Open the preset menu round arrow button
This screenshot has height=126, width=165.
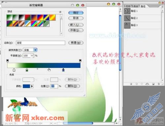[60, 12]
